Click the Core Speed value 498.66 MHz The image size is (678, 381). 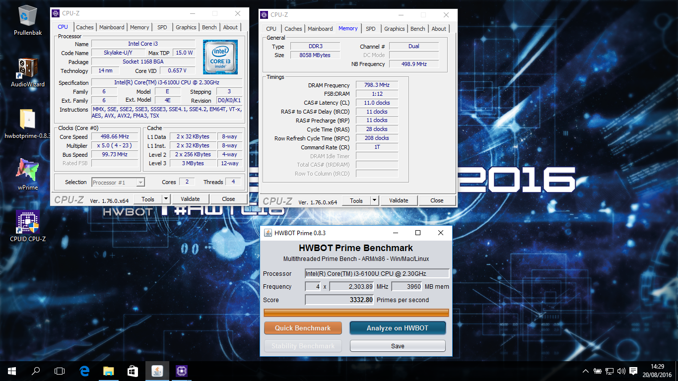[115, 137]
